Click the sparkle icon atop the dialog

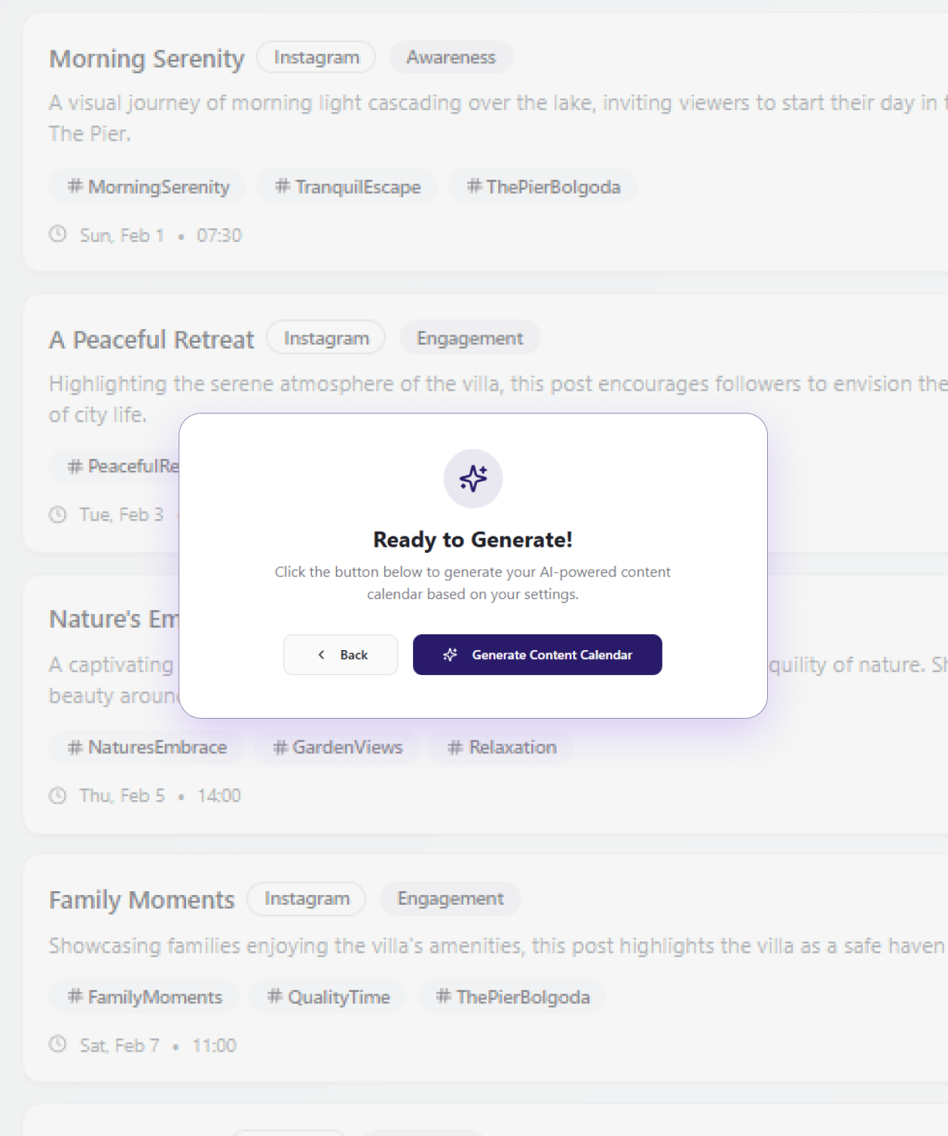tap(473, 478)
